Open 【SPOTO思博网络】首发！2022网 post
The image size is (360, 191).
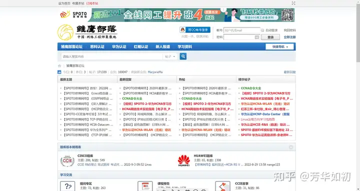87,88
